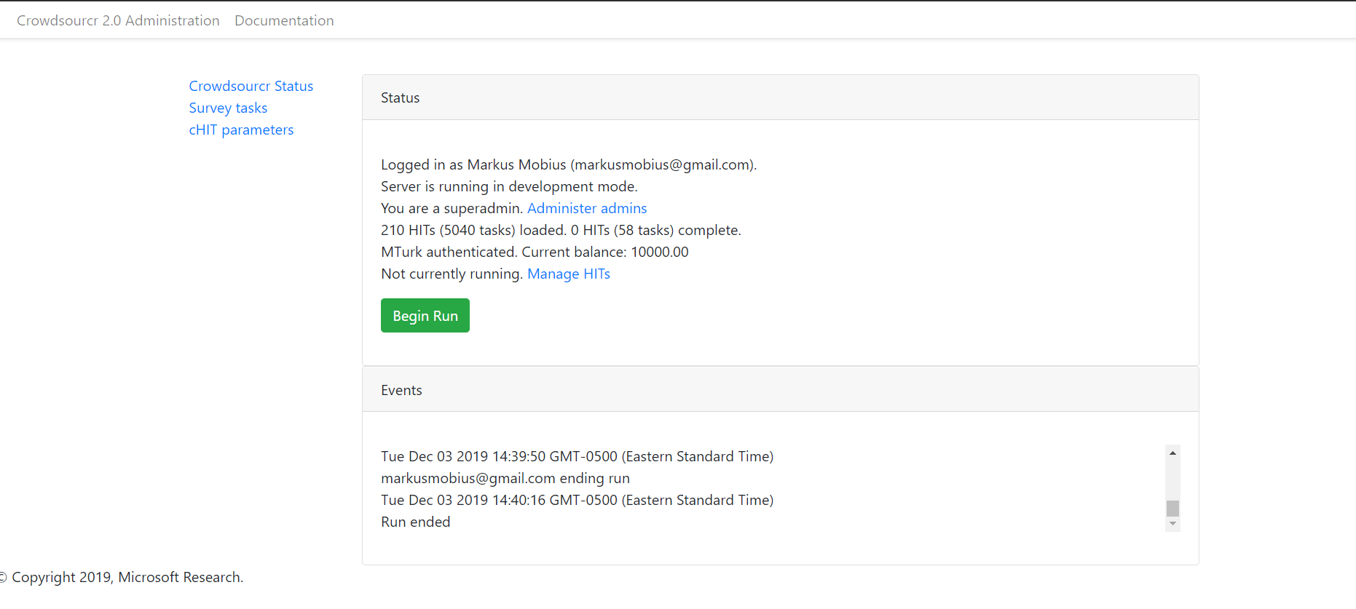Click the "Logged in as Markus Mobius" line

tap(568, 164)
